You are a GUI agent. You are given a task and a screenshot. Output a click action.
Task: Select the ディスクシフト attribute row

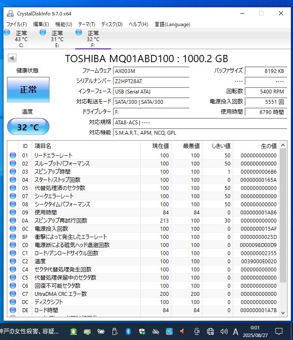click(x=143, y=302)
